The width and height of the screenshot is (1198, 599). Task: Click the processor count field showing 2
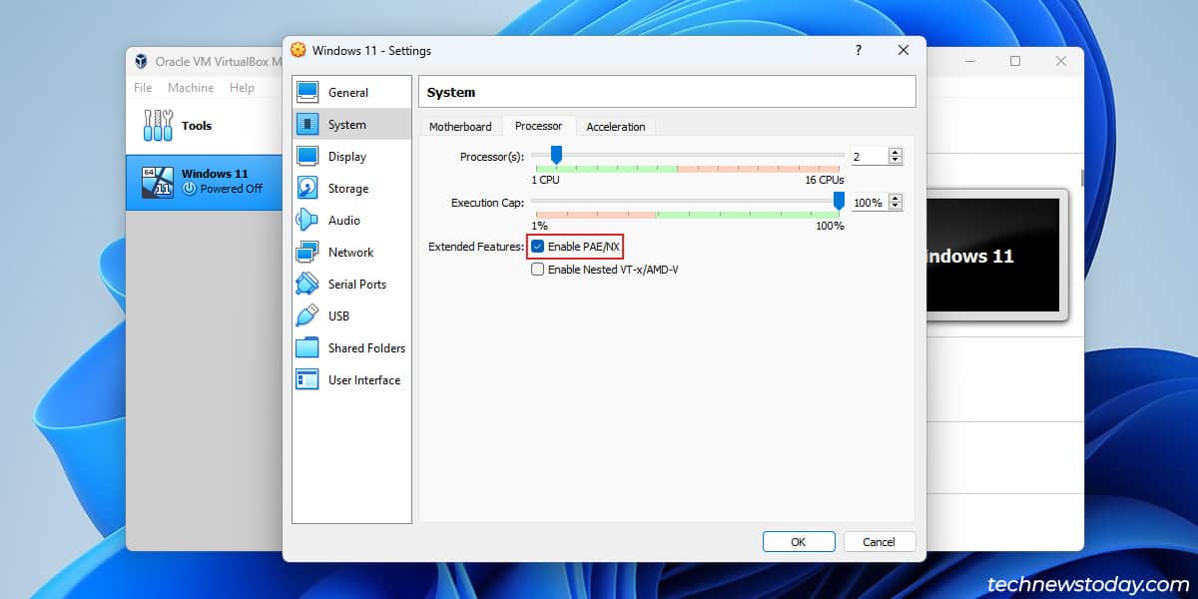pyautogui.click(x=870, y=156)
